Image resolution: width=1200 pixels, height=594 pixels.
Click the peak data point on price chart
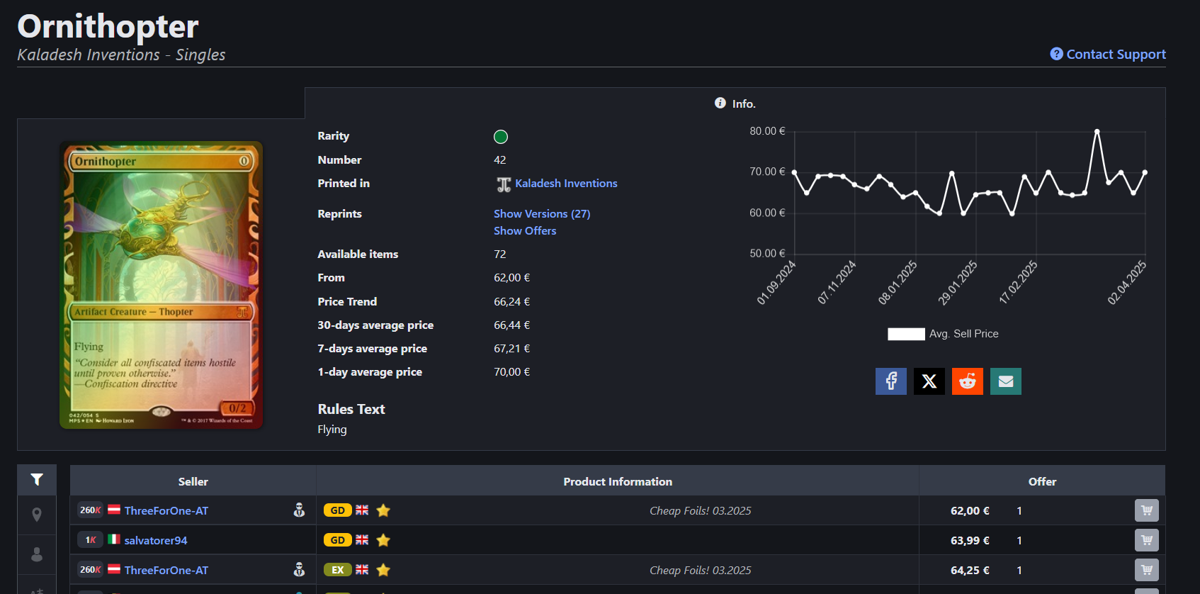coord(1097,131)
